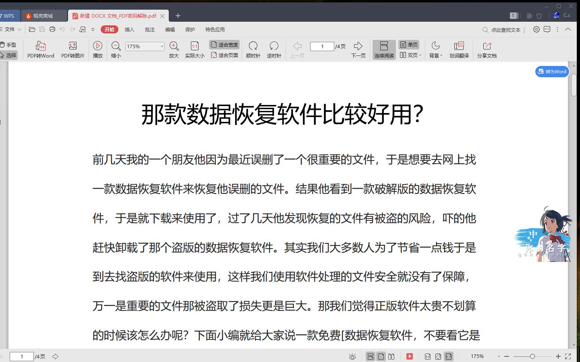
Task: Toggle continuous reading mode (连续阅读)
Action: click(384, 49)
